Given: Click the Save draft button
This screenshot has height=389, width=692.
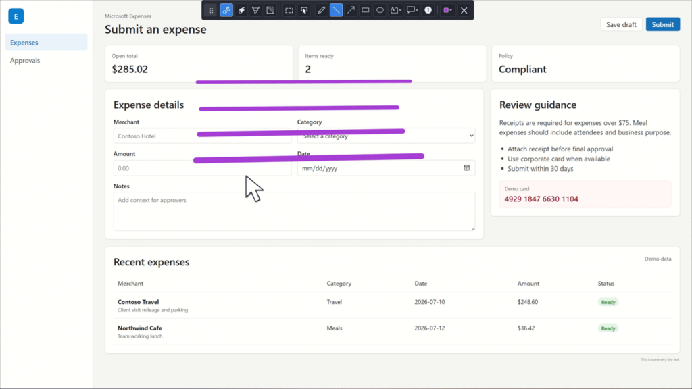Looking at the screenshot, I should tap(621, 24).
